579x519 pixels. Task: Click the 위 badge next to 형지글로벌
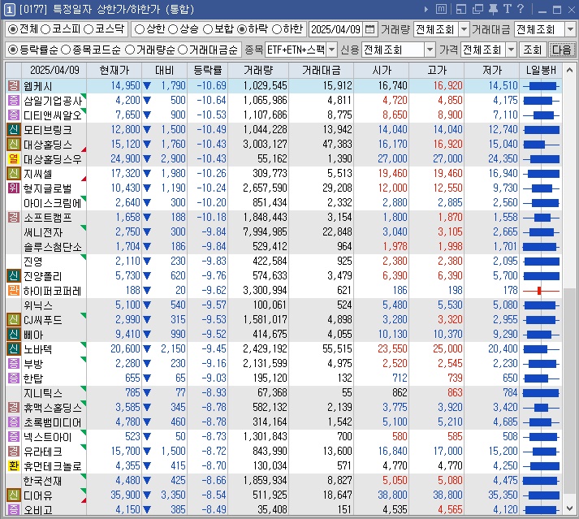[x=13, y=188]
